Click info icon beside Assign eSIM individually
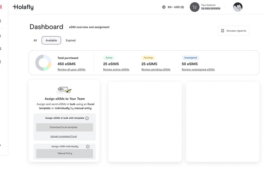Image resolution: width=272 pixels, height=170 pixels. 88,147
